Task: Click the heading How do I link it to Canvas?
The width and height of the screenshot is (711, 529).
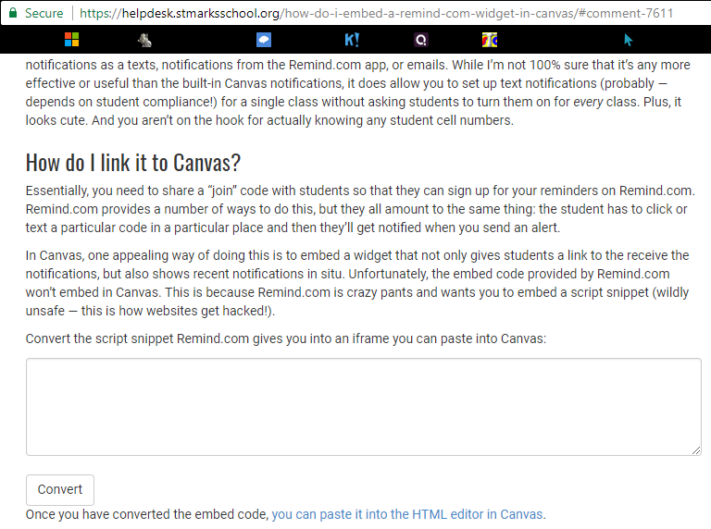Action: point(133,162)
